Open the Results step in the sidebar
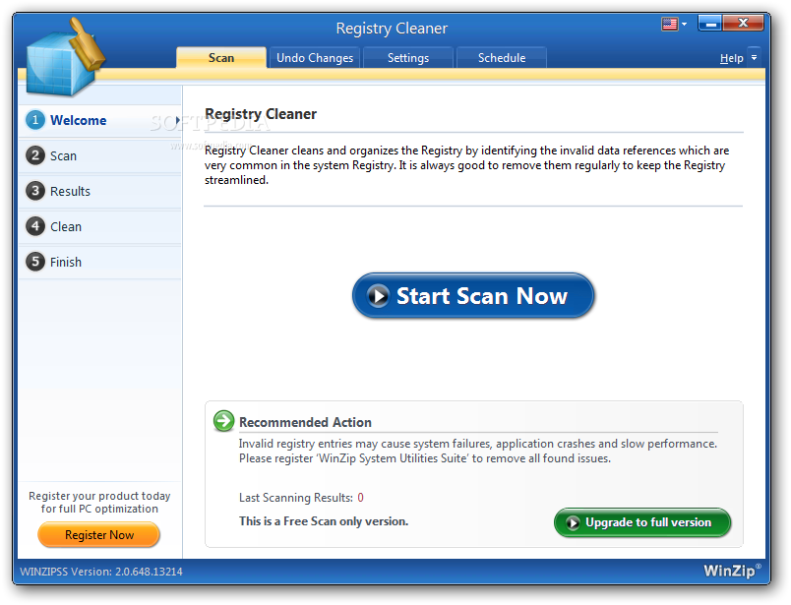The width and height of the screenshot is (791, 605). (100, 191)
